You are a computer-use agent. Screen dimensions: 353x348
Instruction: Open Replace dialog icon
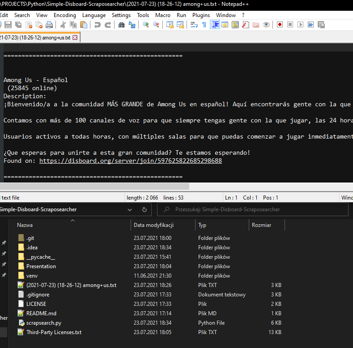pyautogui.click(x=132, y=25)
